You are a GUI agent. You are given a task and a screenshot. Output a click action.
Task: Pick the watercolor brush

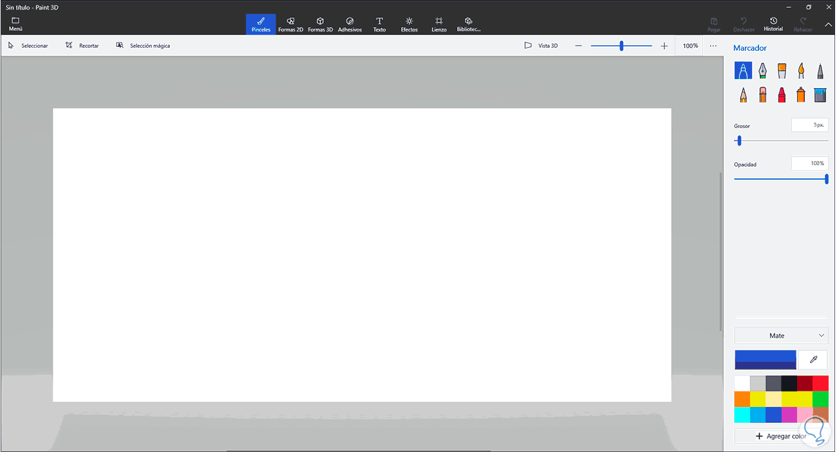801,70
